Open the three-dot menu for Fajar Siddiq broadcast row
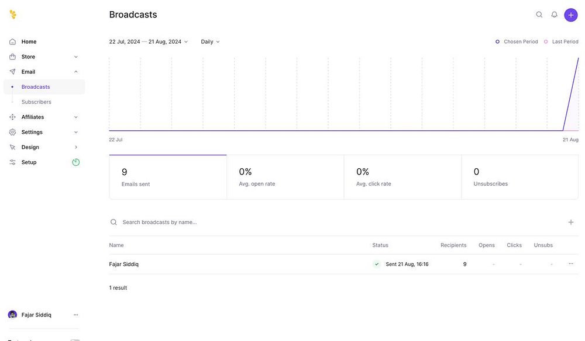Image resolution: width=585 pixels, height=341 pixels. click(x=571, y=264)
